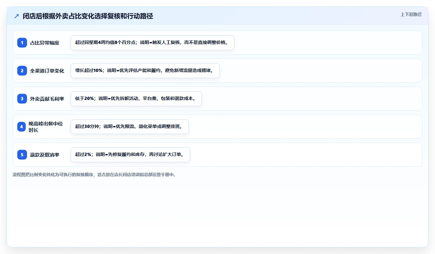Open the 增长超过10% detail box
The height and width of the screenshot is (254, 435).
pos(145,71)
